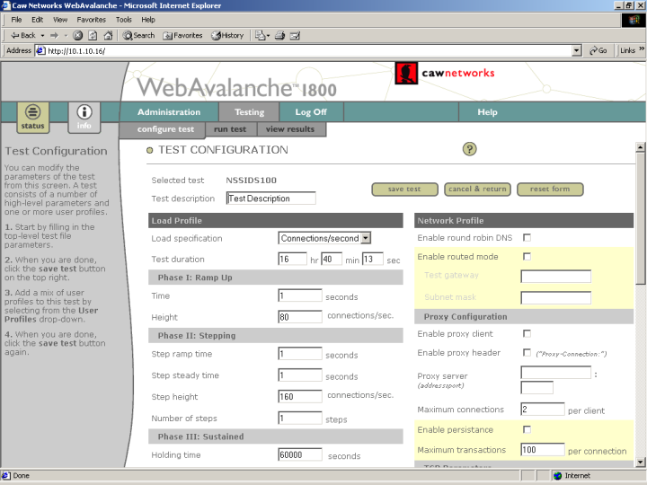
Task: Click the IE icon in the title bar
Action: coord(5,5)
